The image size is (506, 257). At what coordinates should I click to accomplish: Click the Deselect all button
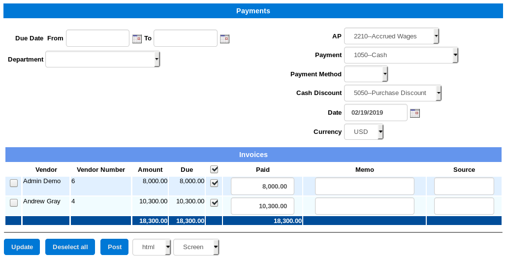point(70,247)
